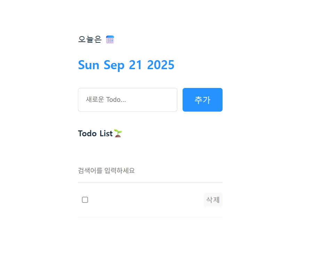The width and height of the screenshot is (321, 267).
Task: Check the empty todo item checkbox
Action: (x=85, y=200)
